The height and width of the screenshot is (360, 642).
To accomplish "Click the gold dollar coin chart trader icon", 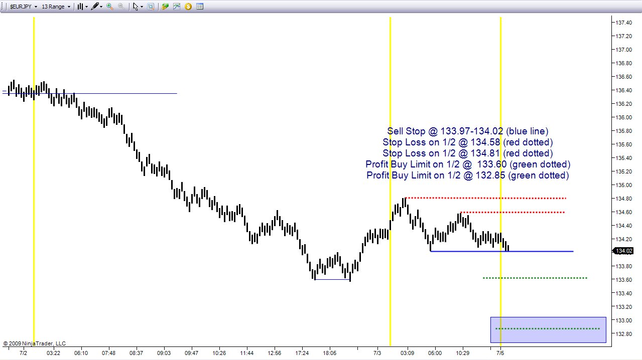I will [x=188, y=7].
